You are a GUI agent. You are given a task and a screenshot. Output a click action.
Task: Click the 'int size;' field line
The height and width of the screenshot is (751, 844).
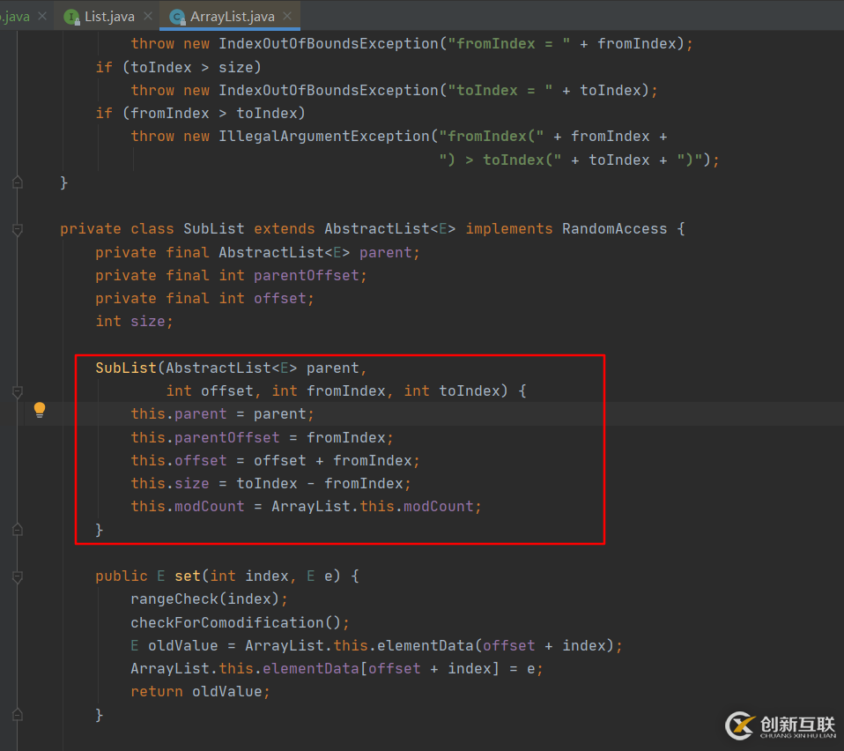(135, 322)
